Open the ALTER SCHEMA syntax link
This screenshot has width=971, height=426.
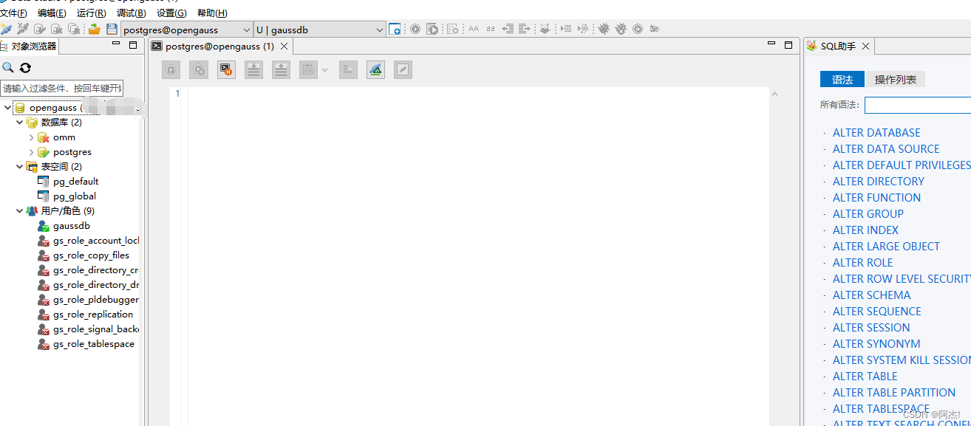[871, 295]
